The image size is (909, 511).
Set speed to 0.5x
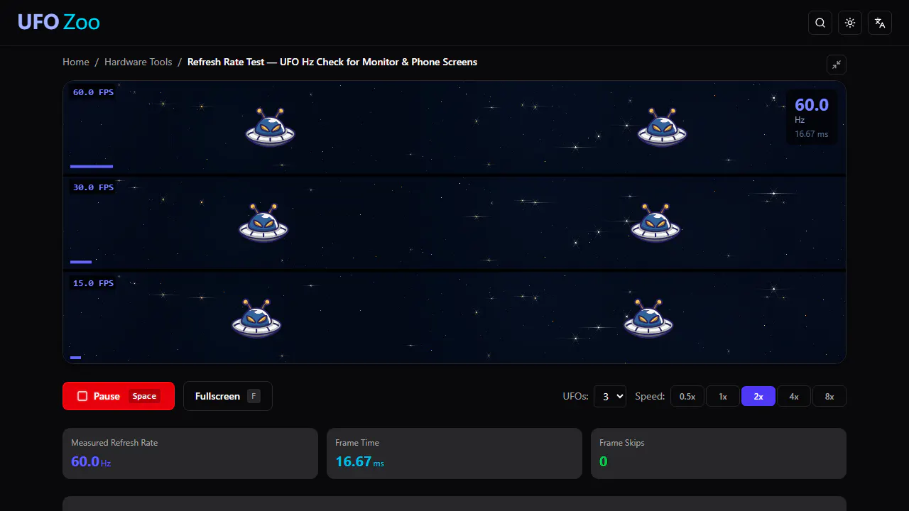687,396
